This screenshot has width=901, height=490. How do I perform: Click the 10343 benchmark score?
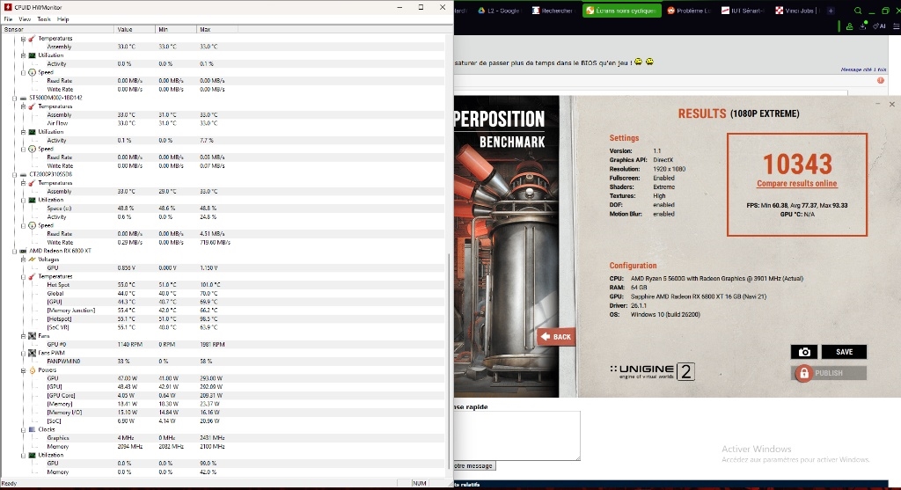[x=797, y=165]
